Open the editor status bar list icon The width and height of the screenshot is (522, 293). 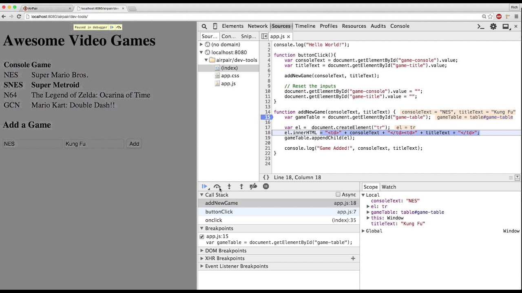tap(511, 178)
